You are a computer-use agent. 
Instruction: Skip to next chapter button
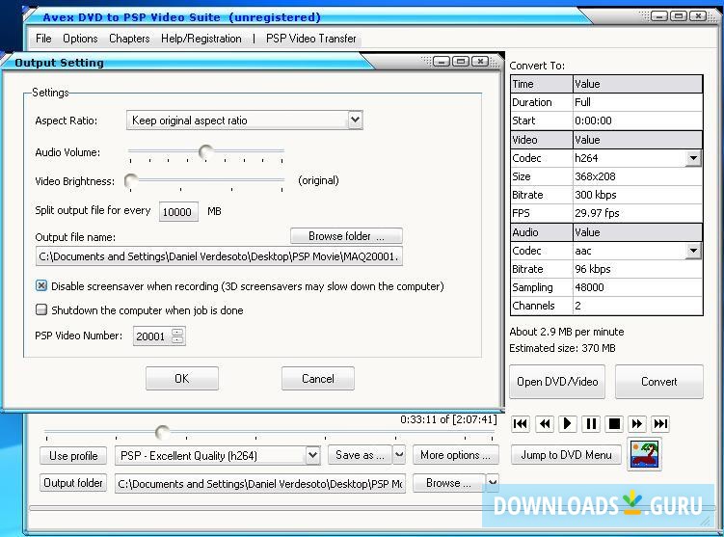tap(660, 424)
